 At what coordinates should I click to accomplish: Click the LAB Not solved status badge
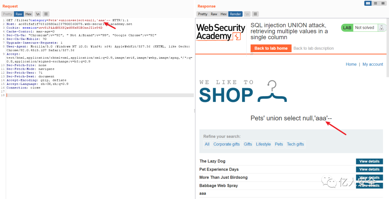click(364, 28)
